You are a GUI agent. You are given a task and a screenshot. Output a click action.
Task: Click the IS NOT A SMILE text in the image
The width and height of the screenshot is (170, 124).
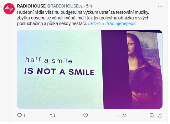click(x=59, y=71)
